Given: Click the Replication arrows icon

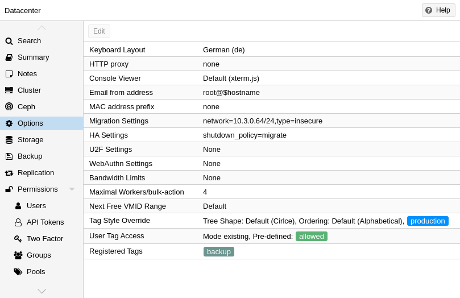Looking at the screenshot, I should (9, 173).
